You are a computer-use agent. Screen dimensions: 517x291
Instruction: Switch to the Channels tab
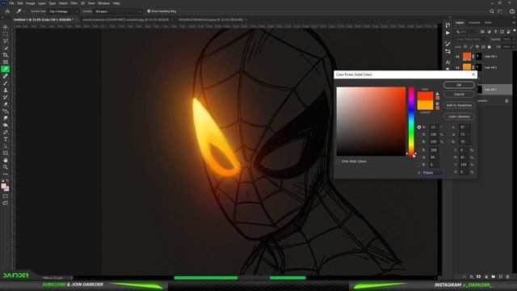[474, 23]
